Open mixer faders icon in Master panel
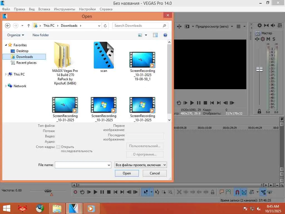Screen dimensions: 285x214 pos(280,25)
